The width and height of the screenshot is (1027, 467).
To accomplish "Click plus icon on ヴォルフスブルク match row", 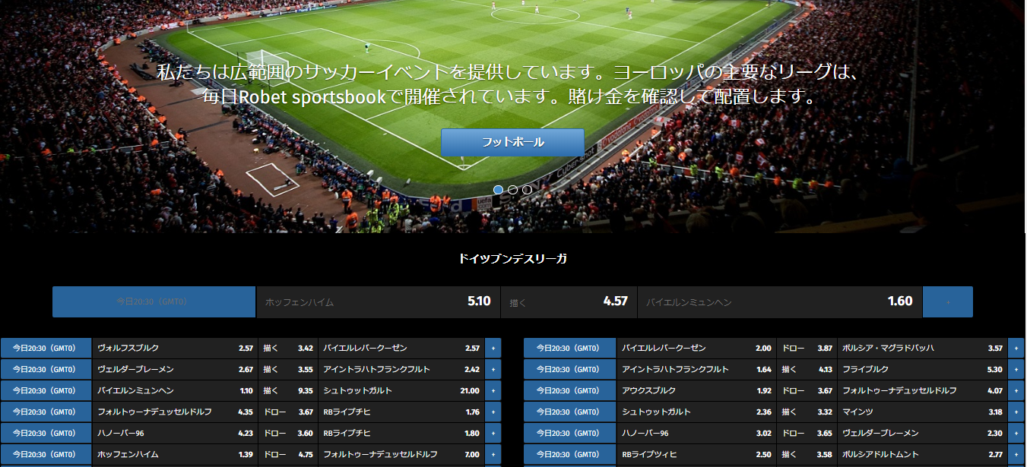I will (493, 348).
